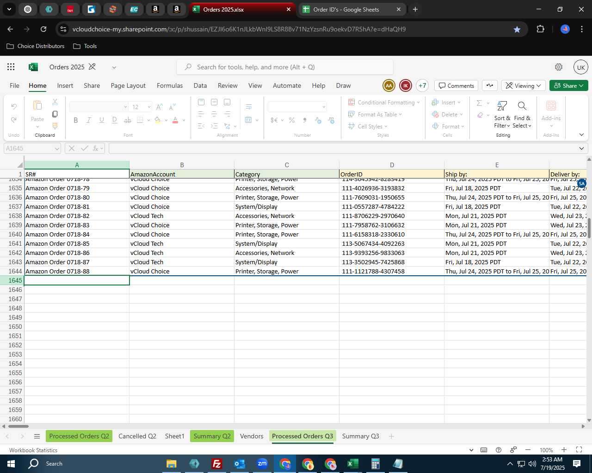592x473 pixels.
Task: Click the AutoSum sigma icon
Action: click(x=479, y=103)
